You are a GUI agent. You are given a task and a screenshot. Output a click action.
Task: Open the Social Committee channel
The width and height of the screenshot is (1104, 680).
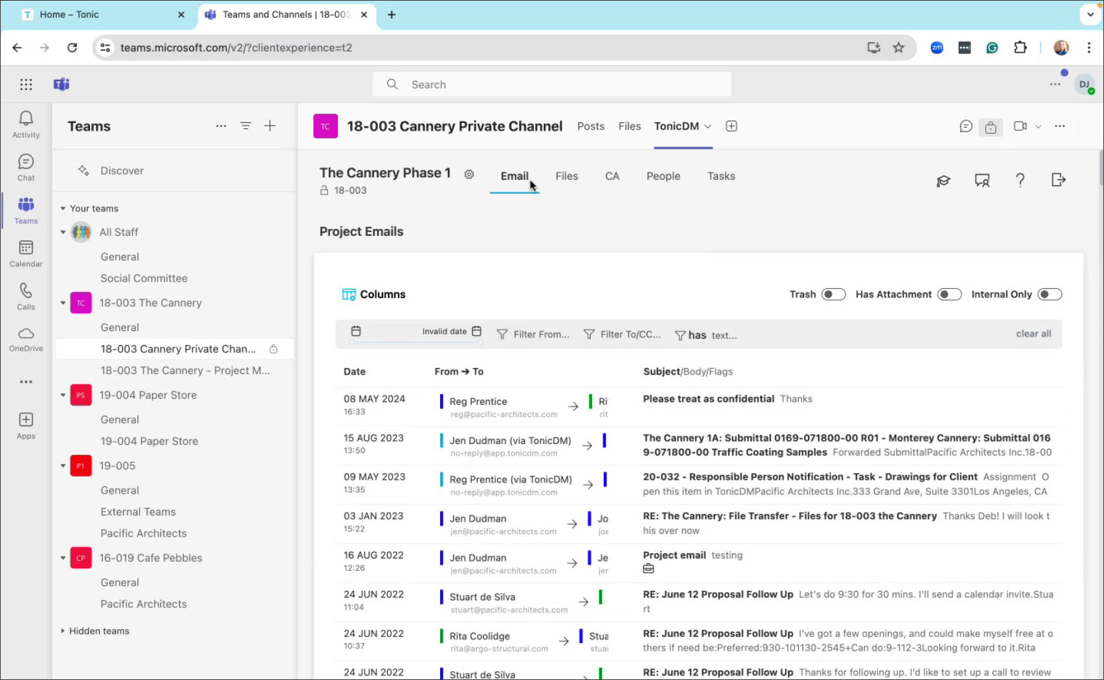pos(144,278)
